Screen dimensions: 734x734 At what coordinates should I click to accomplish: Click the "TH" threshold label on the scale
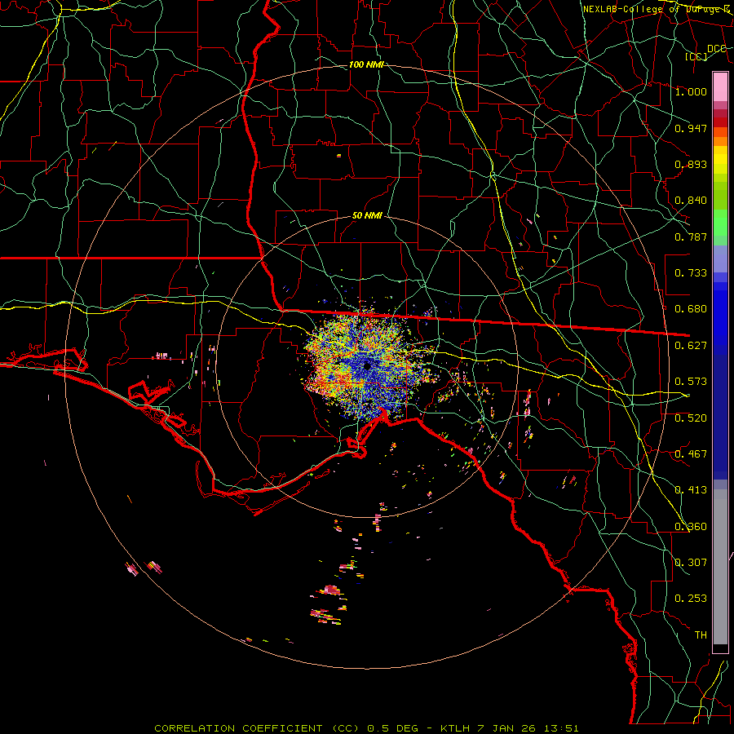pyautogui.click(x=701, y=635)
